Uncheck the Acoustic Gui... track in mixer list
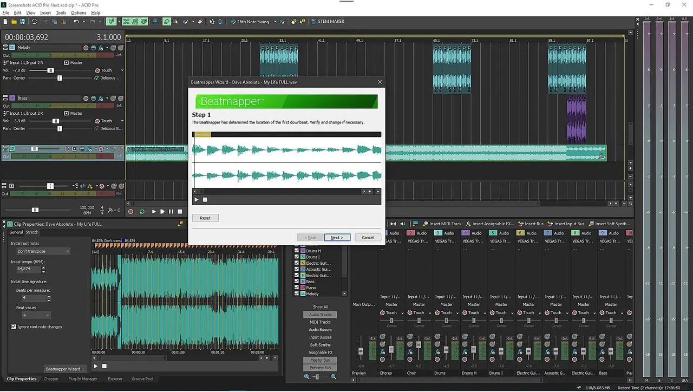This screenshot has height=392, width=693. pyautogui.click(x=296, y=269)
